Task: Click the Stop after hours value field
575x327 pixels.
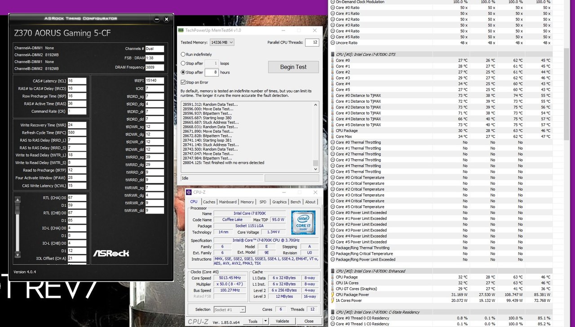Action: [212, 72]
